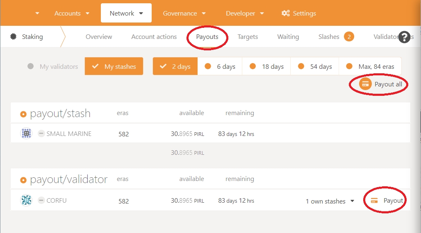The width and height of the screenshot is (421, 233).
Task: Open the Developer menu
Action: pos(245,13)
